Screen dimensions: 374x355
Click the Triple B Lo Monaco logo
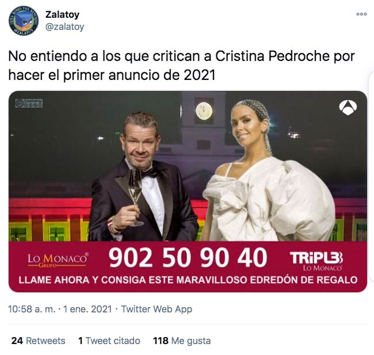316,261
